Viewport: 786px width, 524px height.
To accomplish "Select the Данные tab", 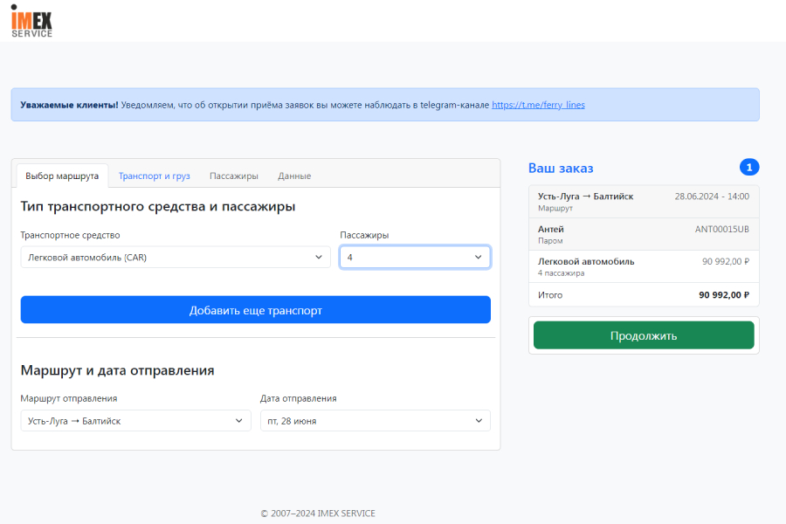I will coord(294,176).
